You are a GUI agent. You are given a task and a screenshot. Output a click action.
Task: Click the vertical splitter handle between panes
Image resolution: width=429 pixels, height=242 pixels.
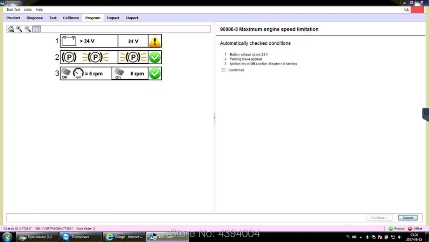(214, 118)
